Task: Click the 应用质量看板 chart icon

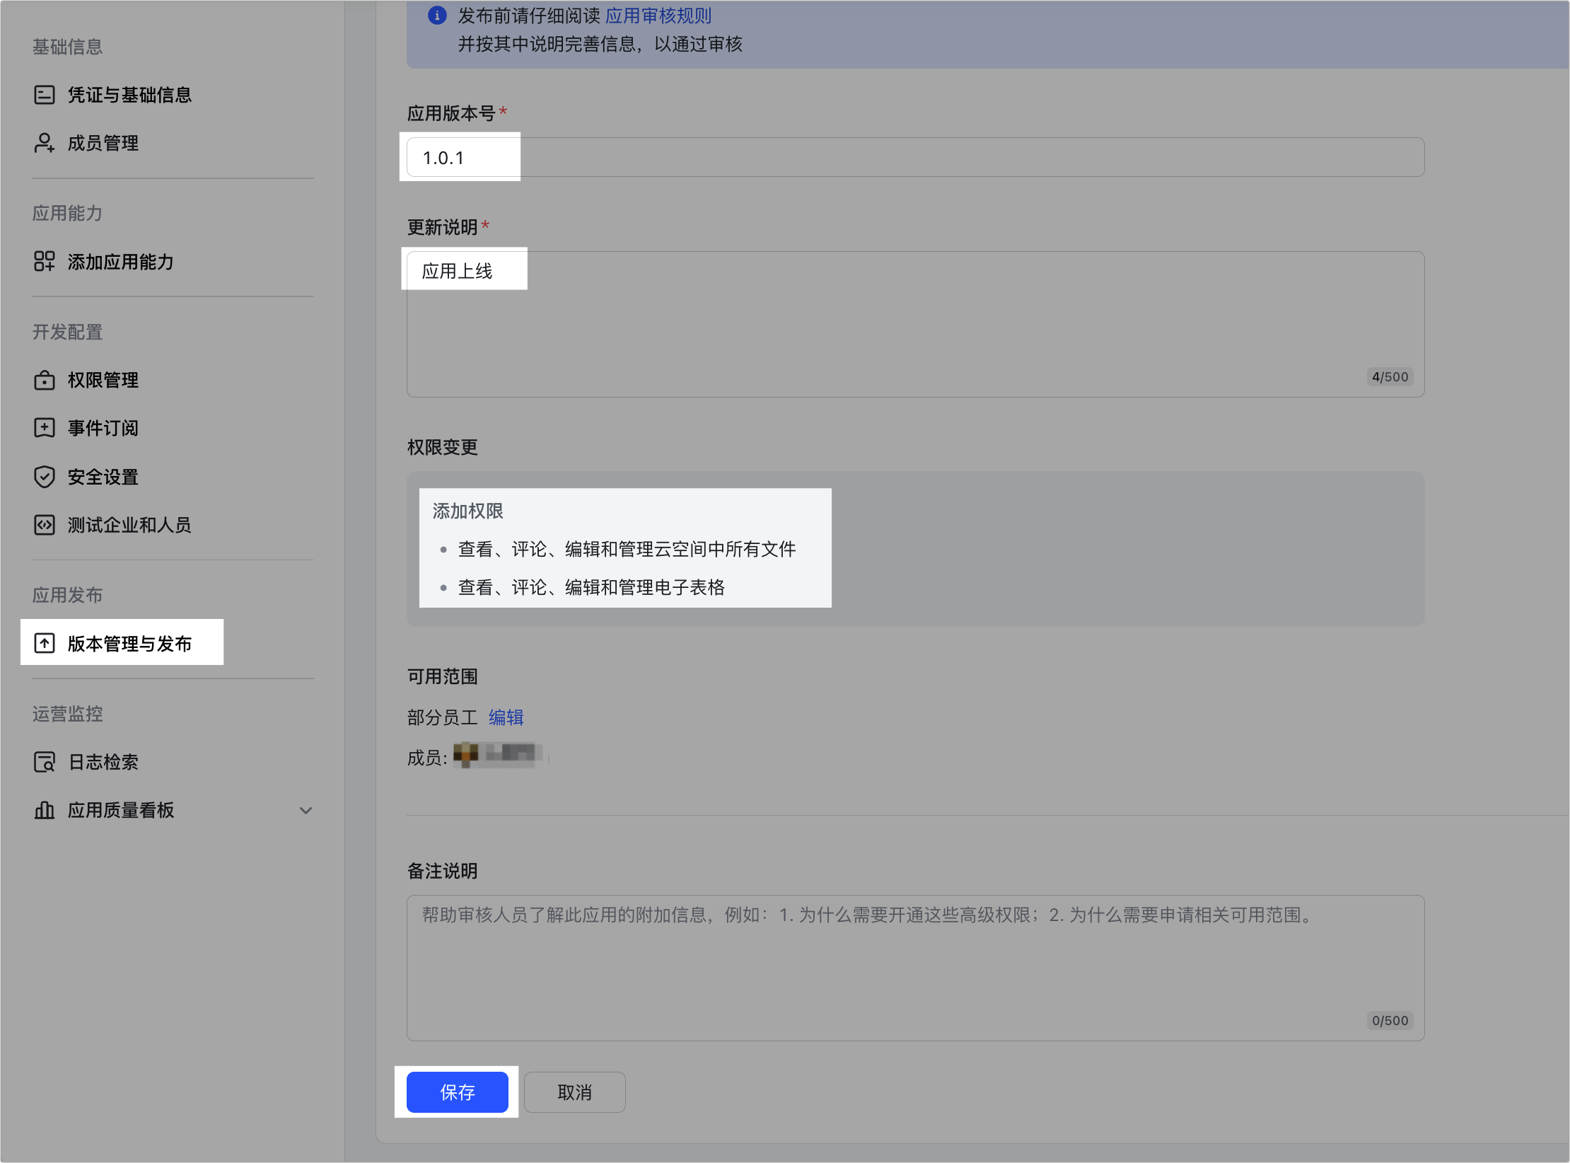Action: click(44, 810)
